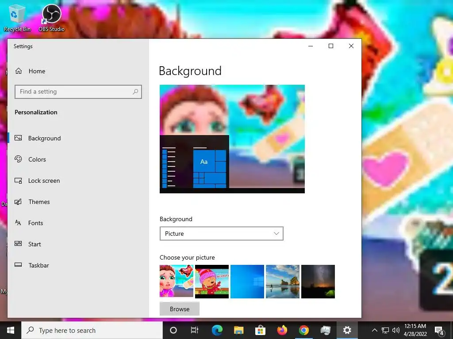453x339 pixels.
Task: Close the Settings window
Action: coord(351,46)
